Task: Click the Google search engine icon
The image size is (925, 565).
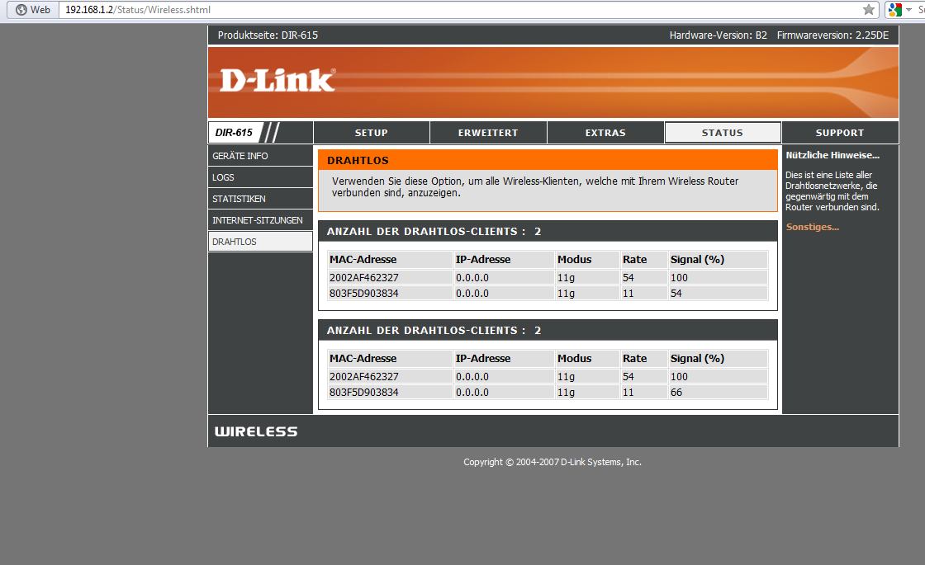Action: click(x=895, y=9)
